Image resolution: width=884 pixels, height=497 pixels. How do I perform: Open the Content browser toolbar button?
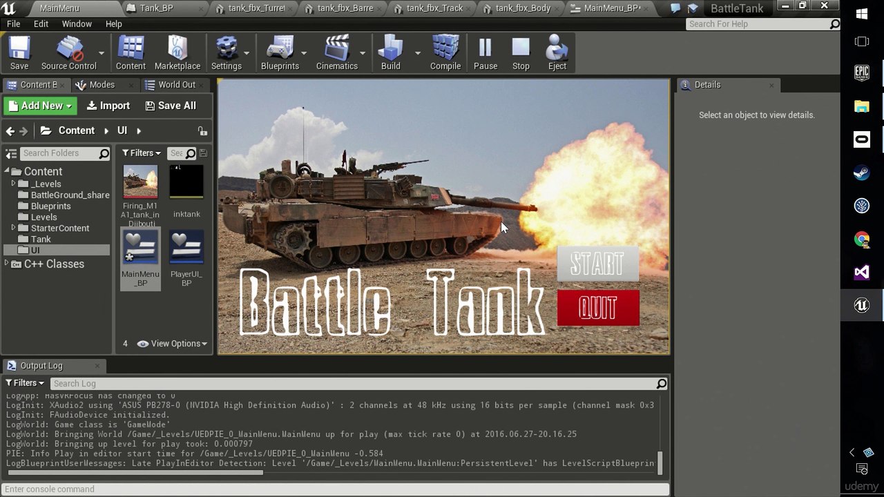tap(131, 52)
